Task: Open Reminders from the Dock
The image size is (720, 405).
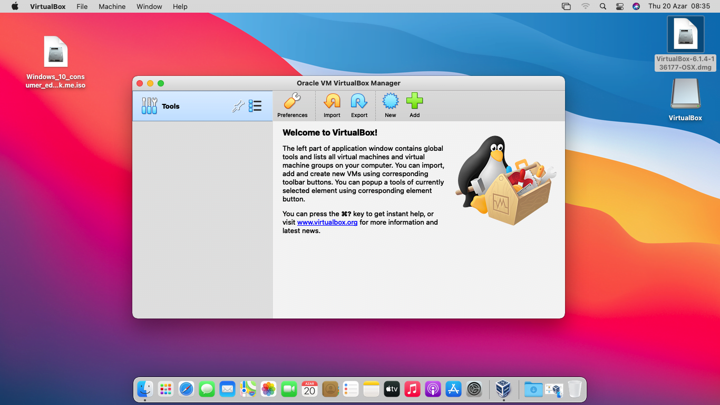Action: (351, 389)
